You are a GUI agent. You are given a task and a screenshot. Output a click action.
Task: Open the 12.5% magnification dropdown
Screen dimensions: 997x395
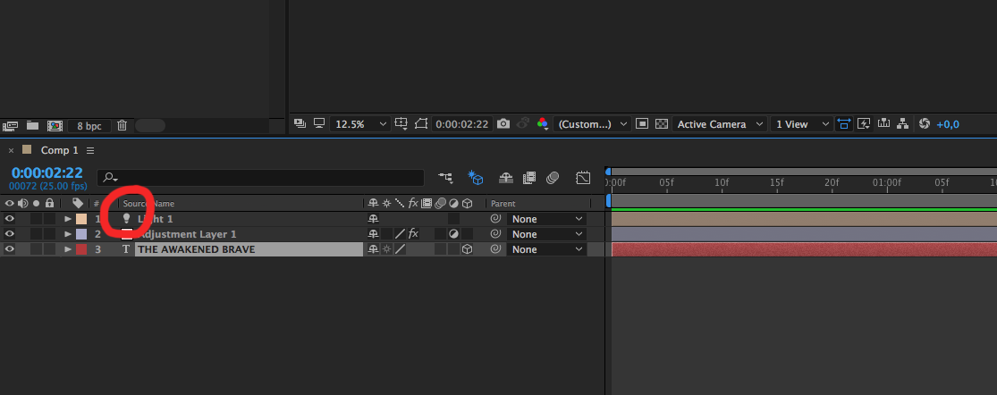(x=359, y=124)
